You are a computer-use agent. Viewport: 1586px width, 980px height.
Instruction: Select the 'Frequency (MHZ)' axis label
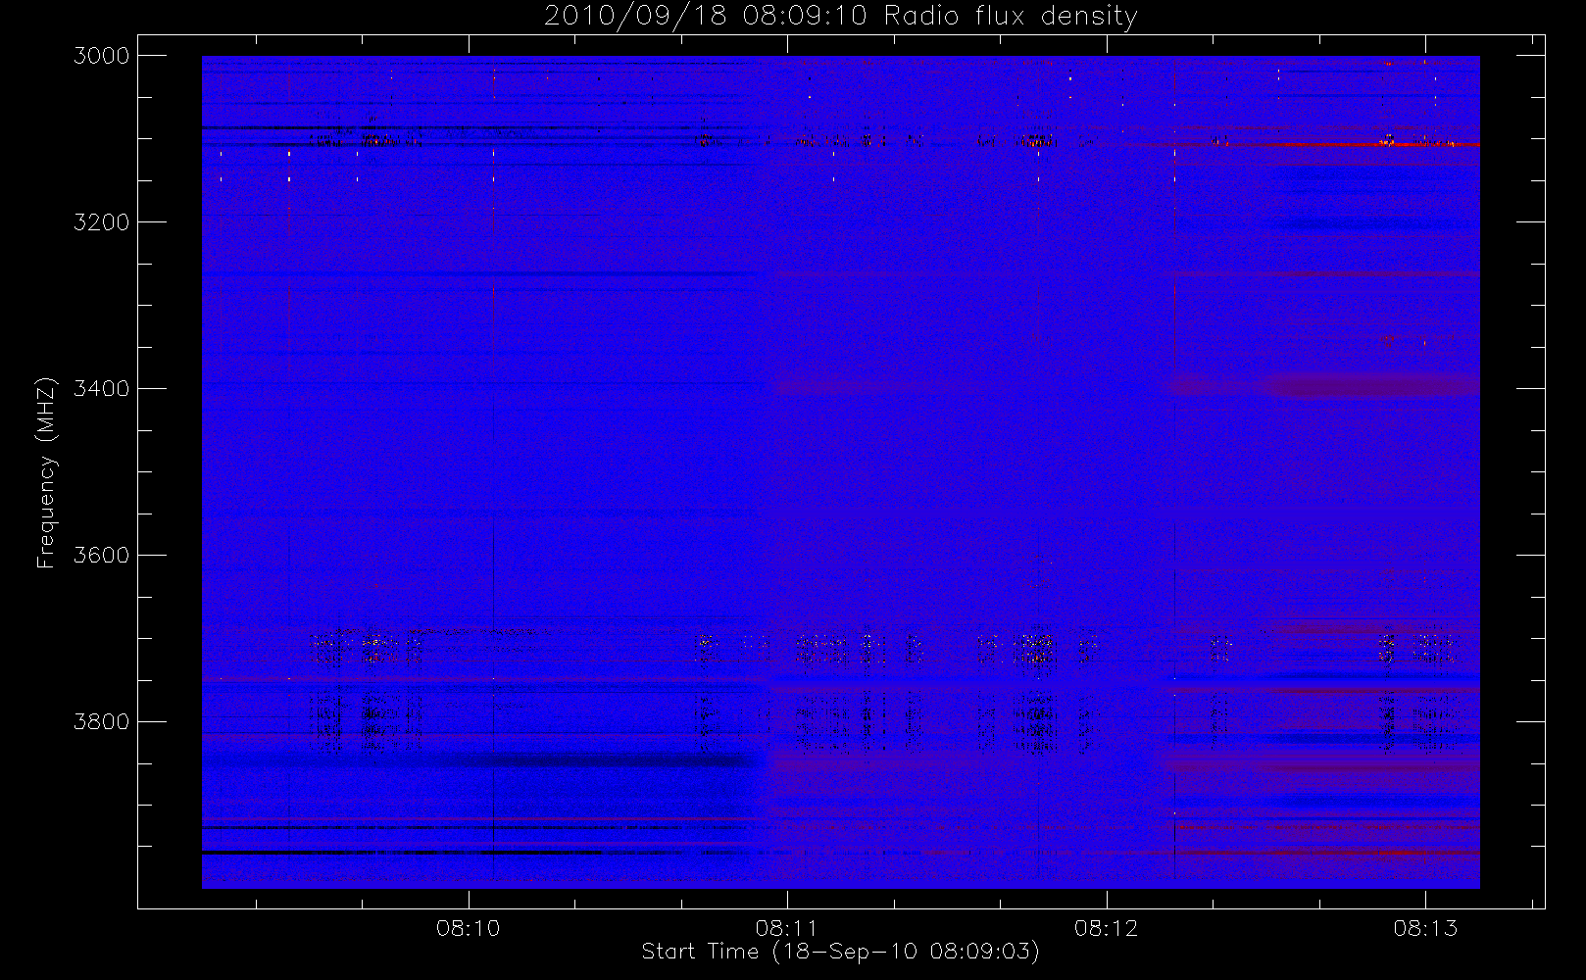(46, 472)
